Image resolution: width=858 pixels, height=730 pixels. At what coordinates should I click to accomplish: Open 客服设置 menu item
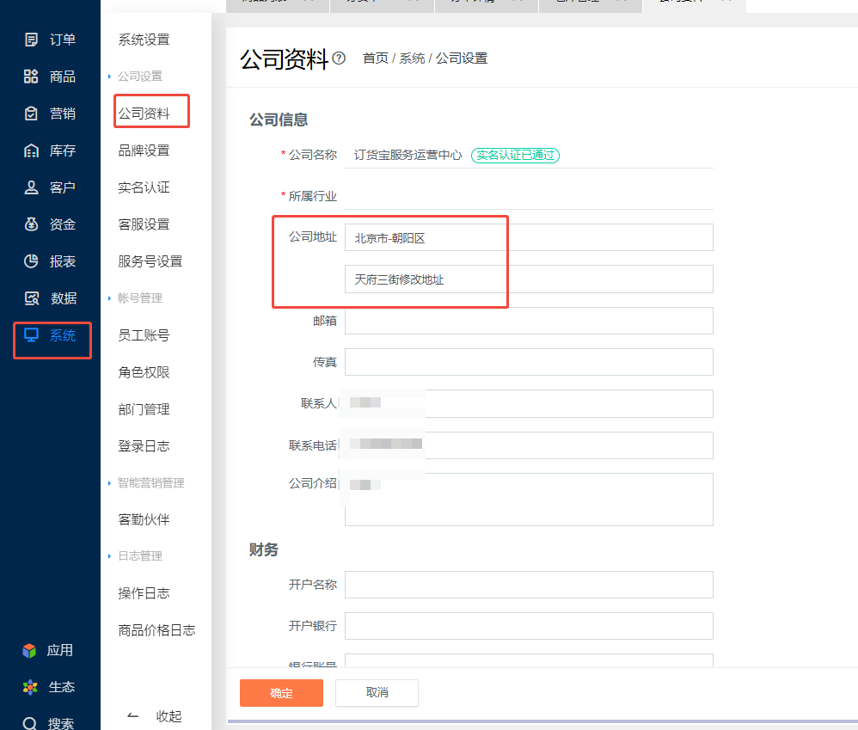(144, 224)
